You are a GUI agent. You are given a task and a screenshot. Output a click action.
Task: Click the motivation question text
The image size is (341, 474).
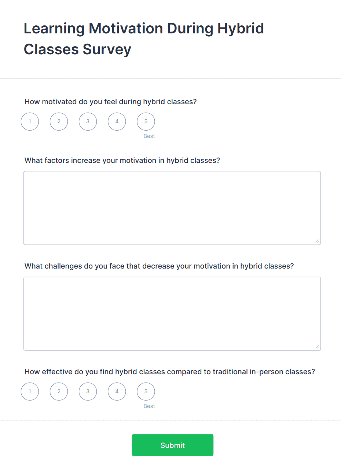tap(110, 102)
